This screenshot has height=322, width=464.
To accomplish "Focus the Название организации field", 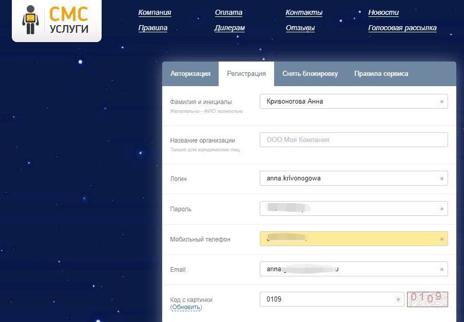I will pos(353,140).
